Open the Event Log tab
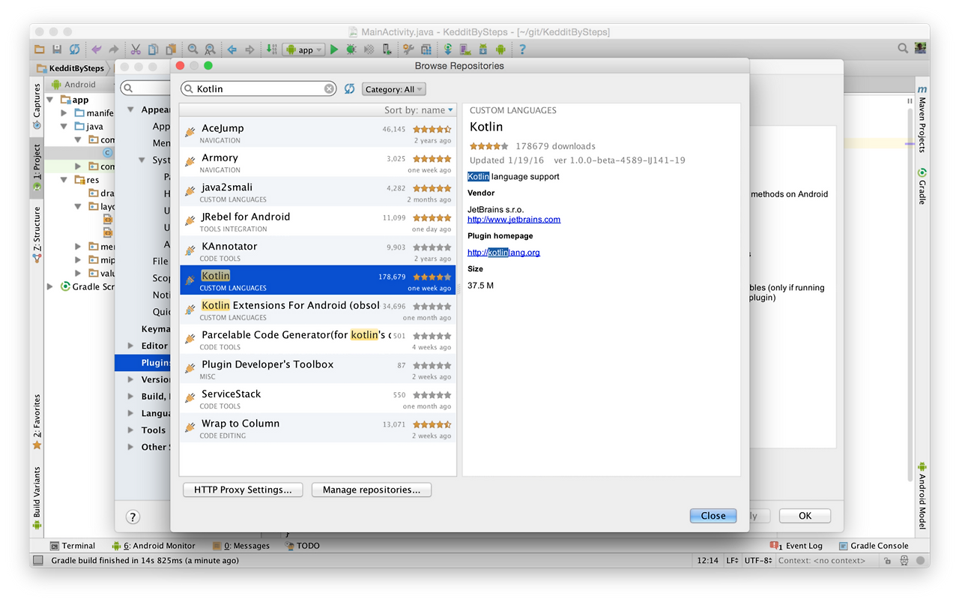959x602 pixels. click(x=796, y=546)
